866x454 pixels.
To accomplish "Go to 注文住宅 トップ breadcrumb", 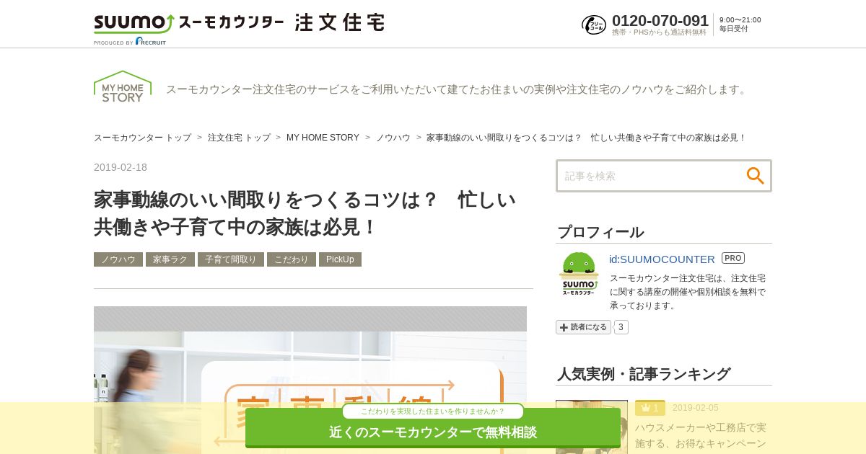I will (239, 138).
